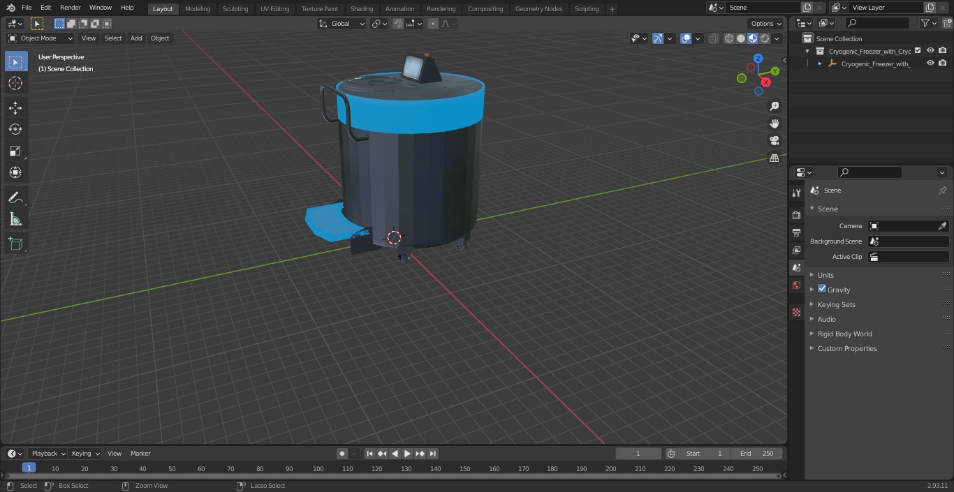Open the Output properties tab

[796, 232]
